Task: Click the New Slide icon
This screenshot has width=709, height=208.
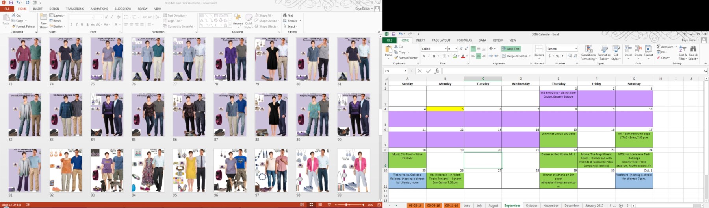Action: click(x=43, y=18)
